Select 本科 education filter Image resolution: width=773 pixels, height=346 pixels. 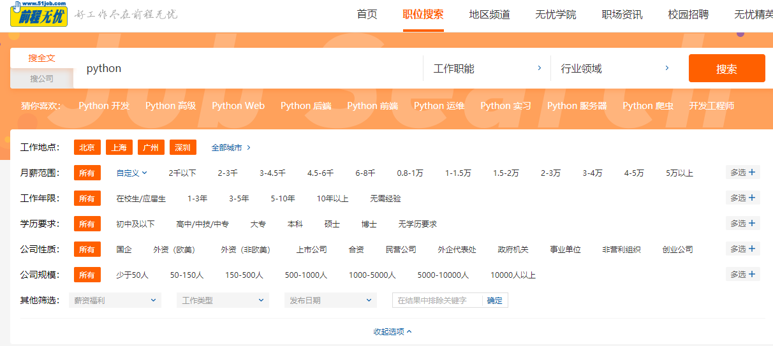[x=295, y=224]
